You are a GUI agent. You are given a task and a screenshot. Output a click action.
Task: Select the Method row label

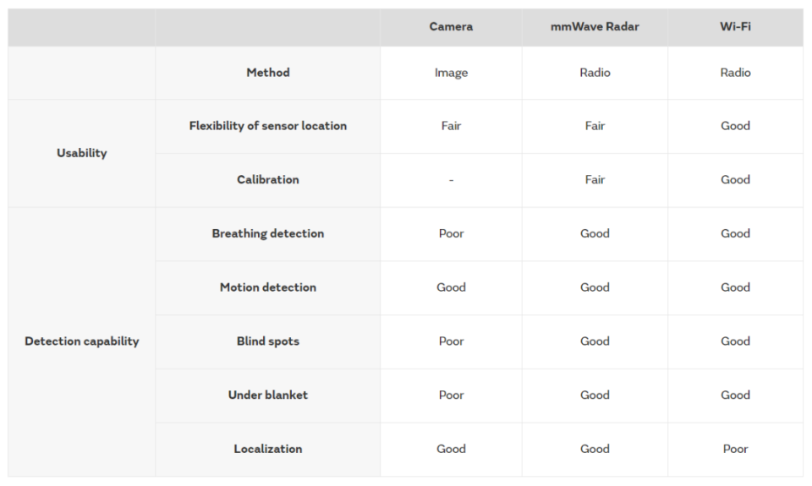(268, 73)
